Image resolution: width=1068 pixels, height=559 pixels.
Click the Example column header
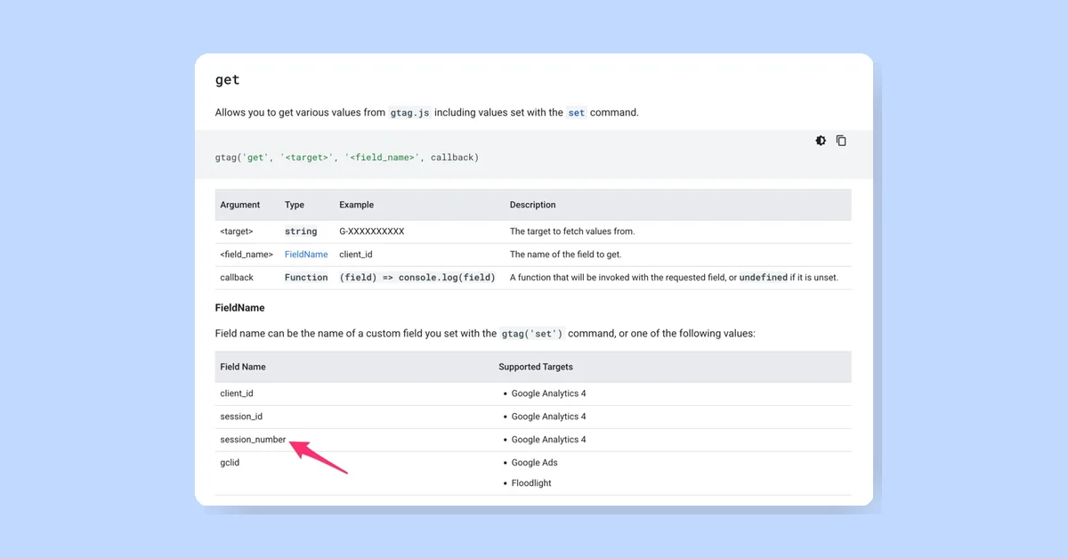click(356, 205)
